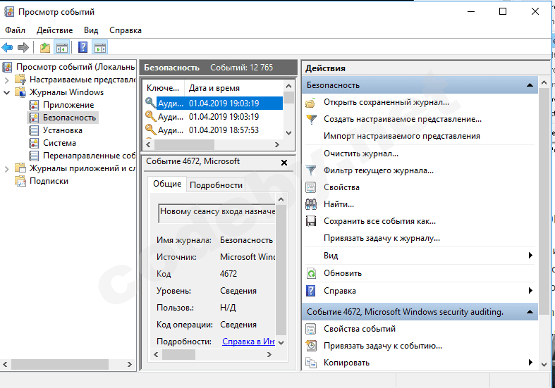
Task: Click the open saved log folder icon
Action: (x=311, y=103)
